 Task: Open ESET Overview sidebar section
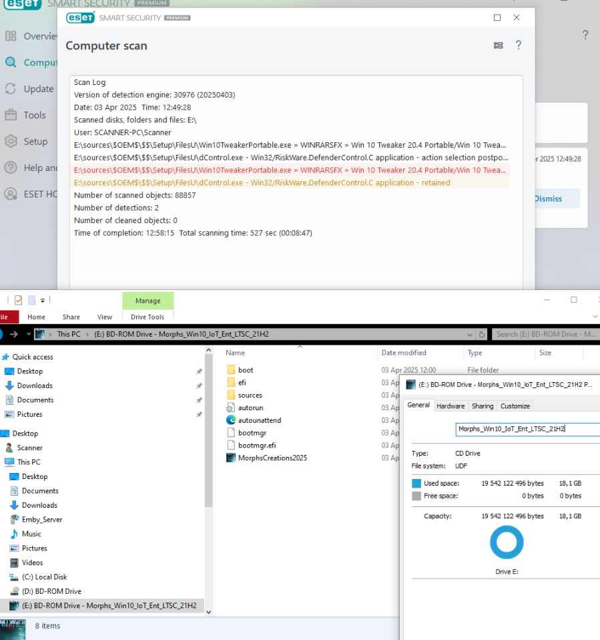[x=31, y=36]
